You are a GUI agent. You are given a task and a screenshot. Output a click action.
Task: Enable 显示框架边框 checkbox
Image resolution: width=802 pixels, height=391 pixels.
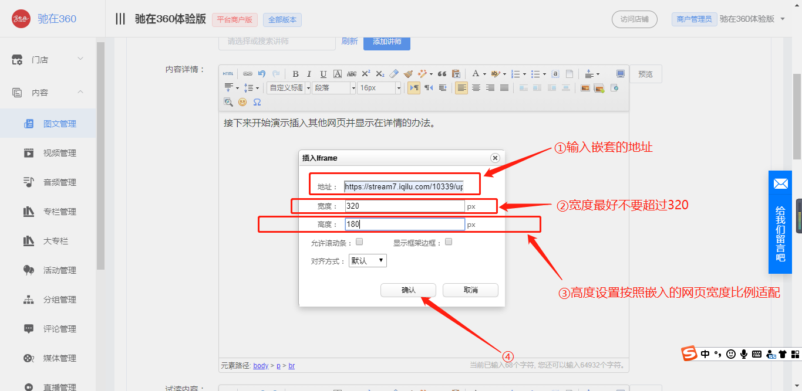pos(449,242)
